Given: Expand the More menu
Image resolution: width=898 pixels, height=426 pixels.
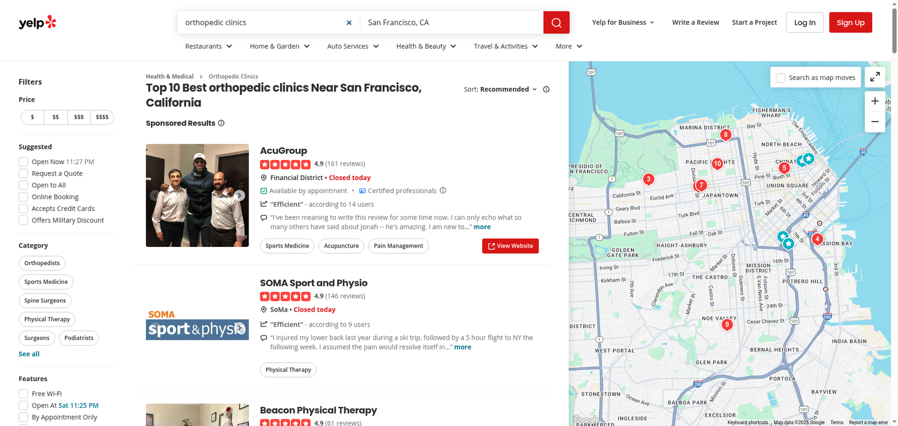Looking at the screenshot, I should [x=569, y=46].
